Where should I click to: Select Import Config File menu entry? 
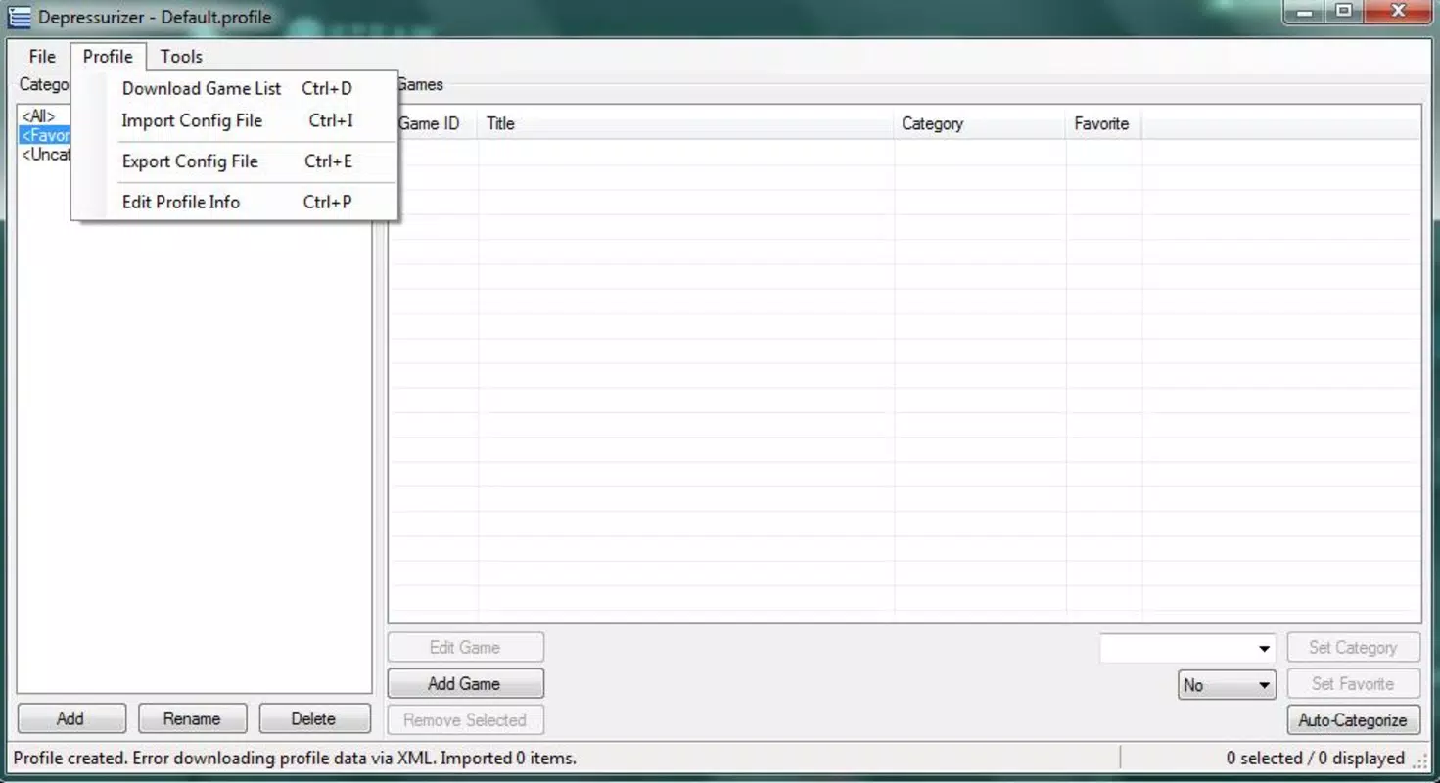tap(236, 120)
